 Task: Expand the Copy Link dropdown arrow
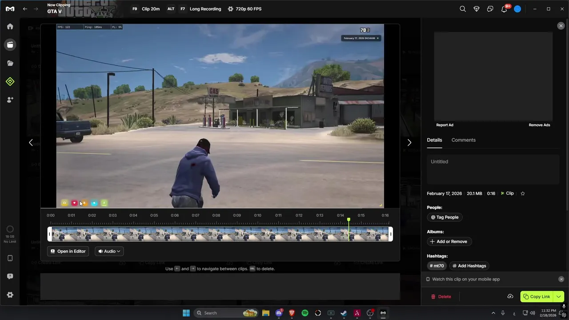click(559, 296)
